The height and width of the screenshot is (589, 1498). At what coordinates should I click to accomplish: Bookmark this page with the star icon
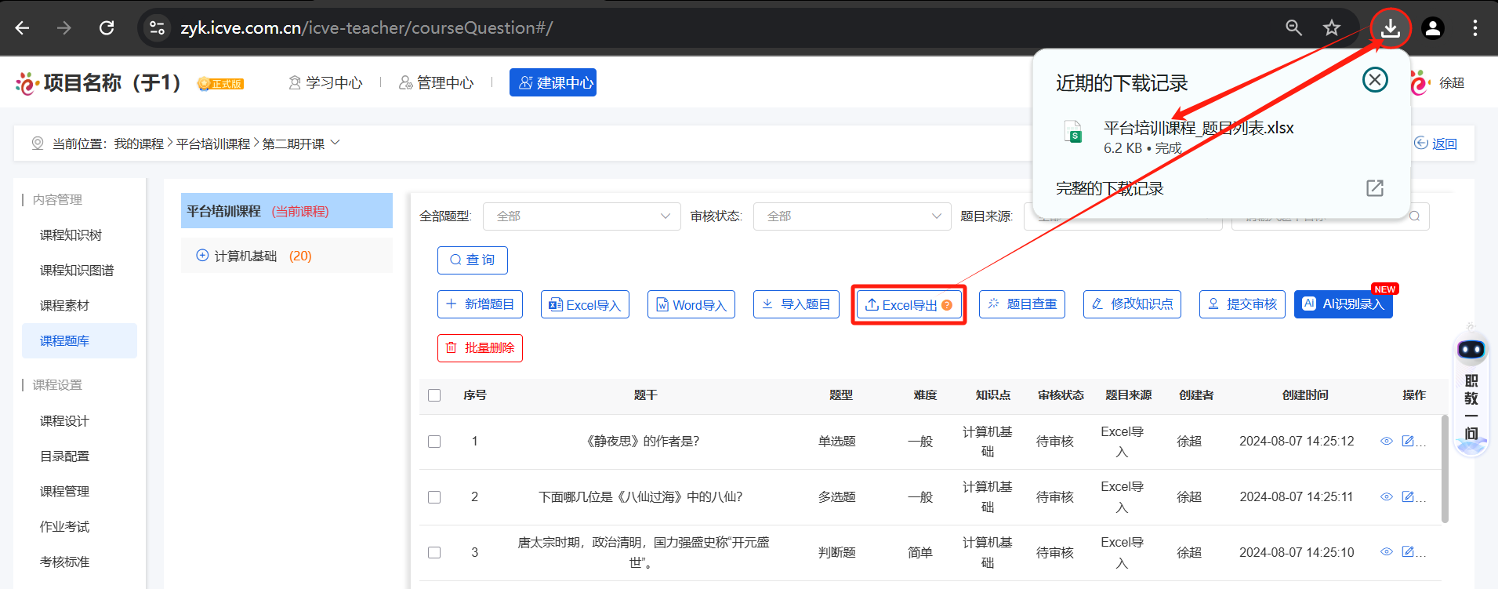(1331, 28)
